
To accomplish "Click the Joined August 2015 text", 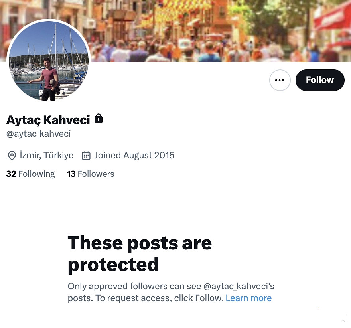I will coord(134,156).
